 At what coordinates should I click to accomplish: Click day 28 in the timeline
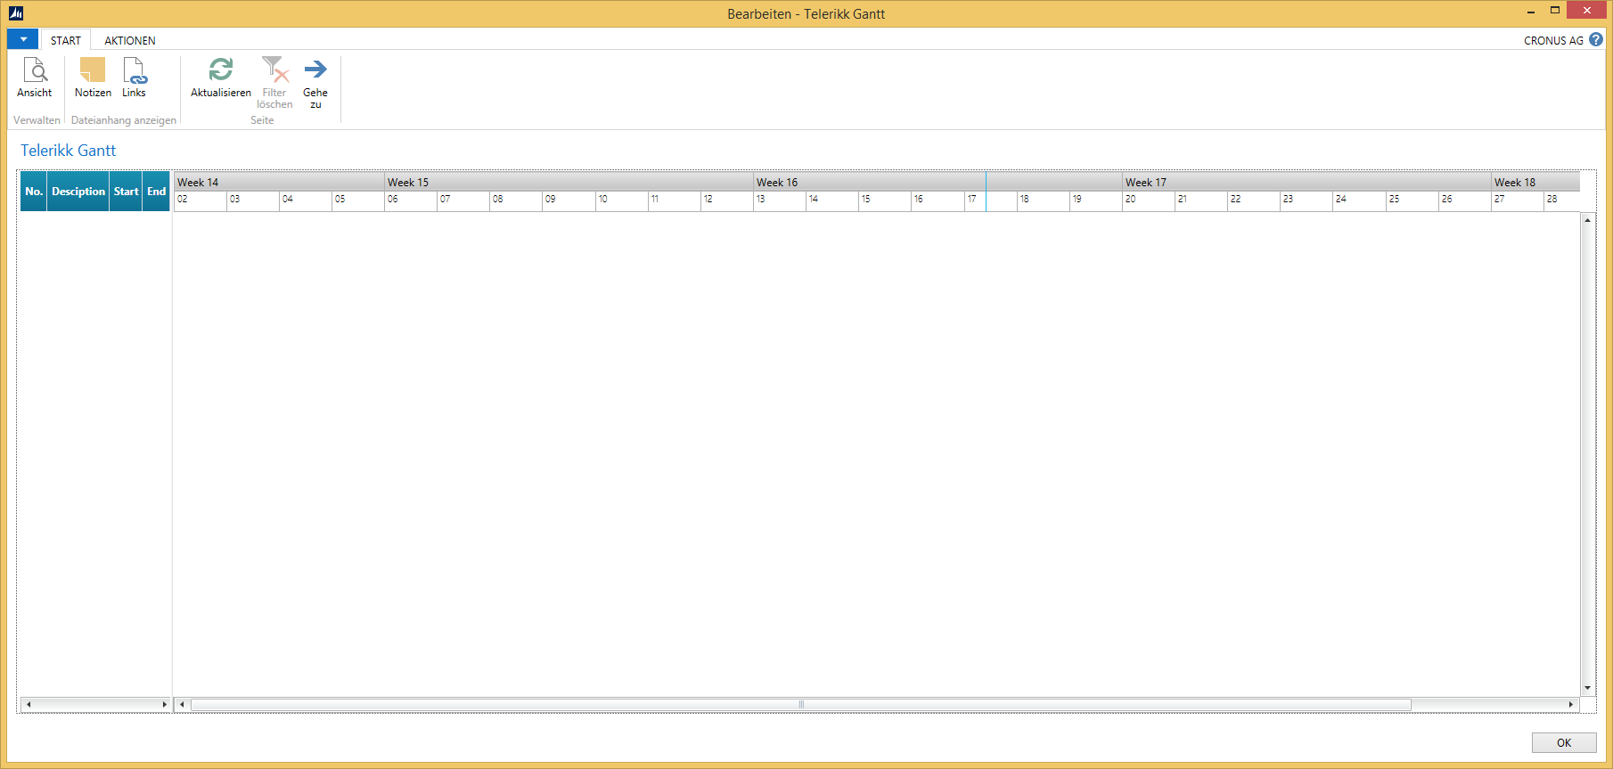[x=1561, y=200]
